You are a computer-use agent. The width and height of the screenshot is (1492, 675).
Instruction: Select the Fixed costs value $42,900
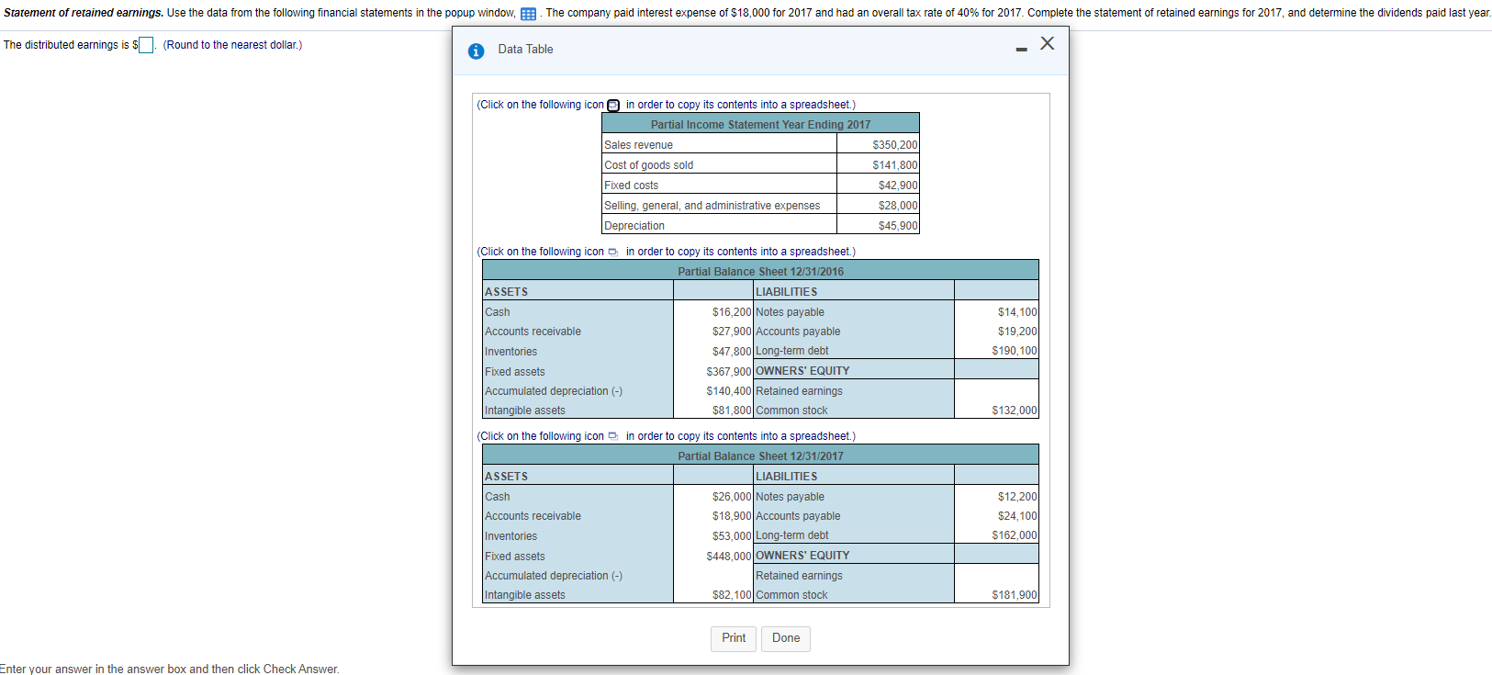[x=898, y=186]
